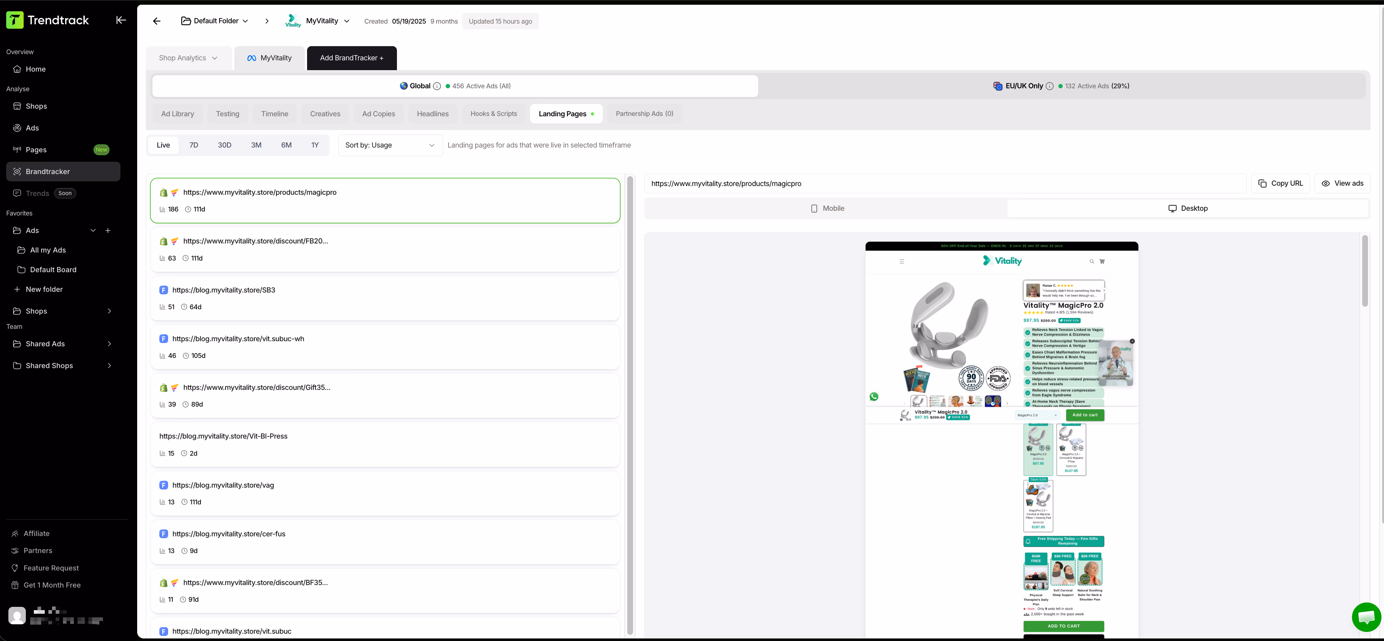1384x641 pixels.
Task: Collapse the sidebar using the arrow icon
Action: coord(121,20)
